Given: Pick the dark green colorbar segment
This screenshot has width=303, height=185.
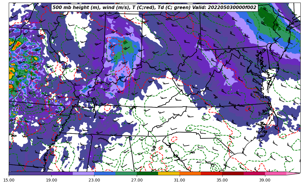Looking at the screenshot, I should click(x=147, y=173).
